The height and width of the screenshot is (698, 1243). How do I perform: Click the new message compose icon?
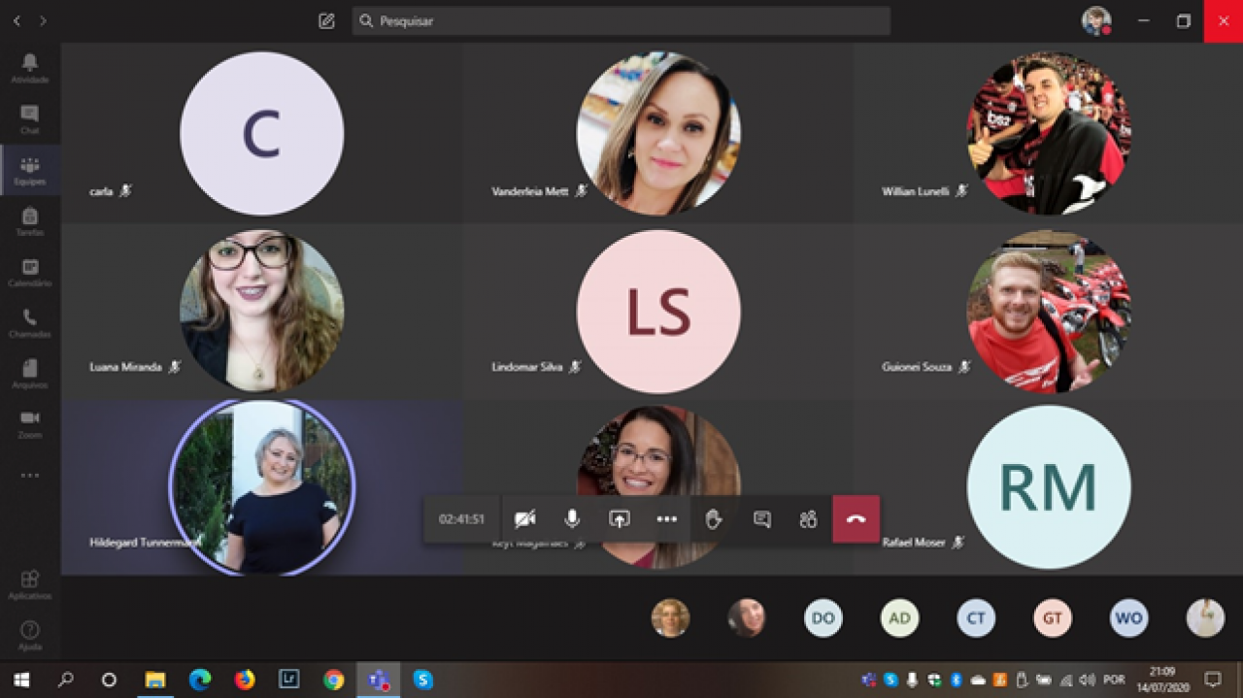pos(326,20)
